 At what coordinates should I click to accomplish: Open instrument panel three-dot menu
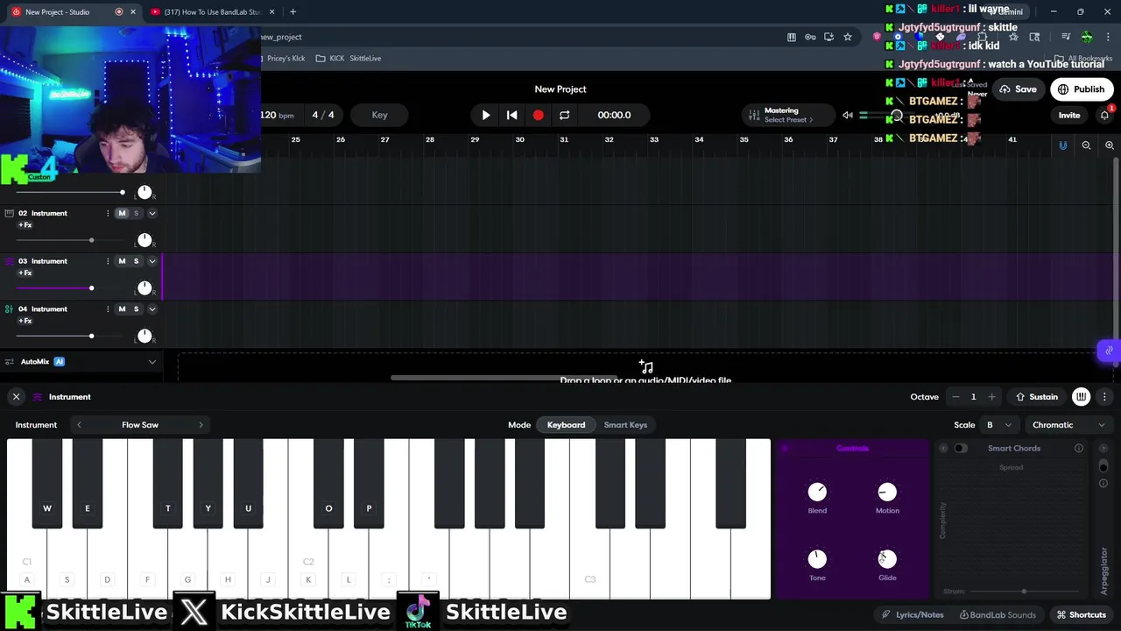point(1104,397)
